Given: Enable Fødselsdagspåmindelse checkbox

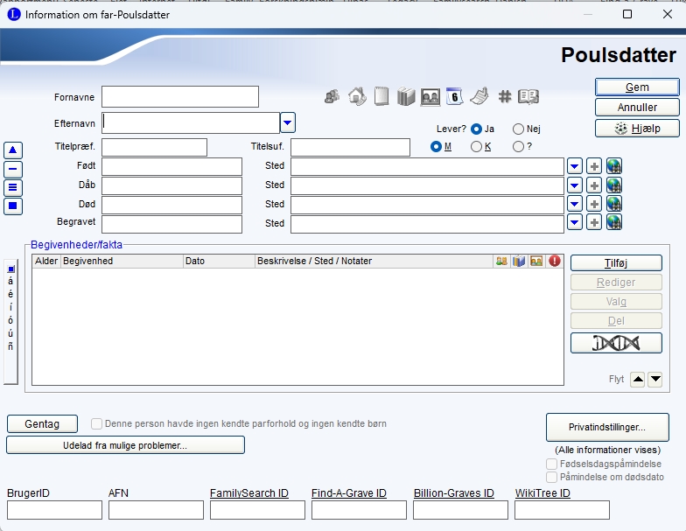Looking at the screenshot, I should point(552,464).
